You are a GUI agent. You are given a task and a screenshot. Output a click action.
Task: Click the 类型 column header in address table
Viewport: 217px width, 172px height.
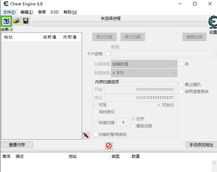(120, 156)
